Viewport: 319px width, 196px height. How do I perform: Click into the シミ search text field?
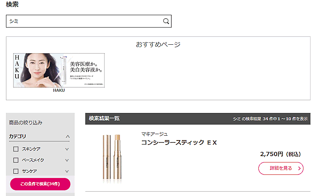tap(84, 22)
